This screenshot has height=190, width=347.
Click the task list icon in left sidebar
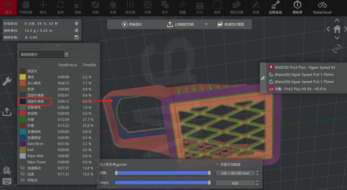7,170
